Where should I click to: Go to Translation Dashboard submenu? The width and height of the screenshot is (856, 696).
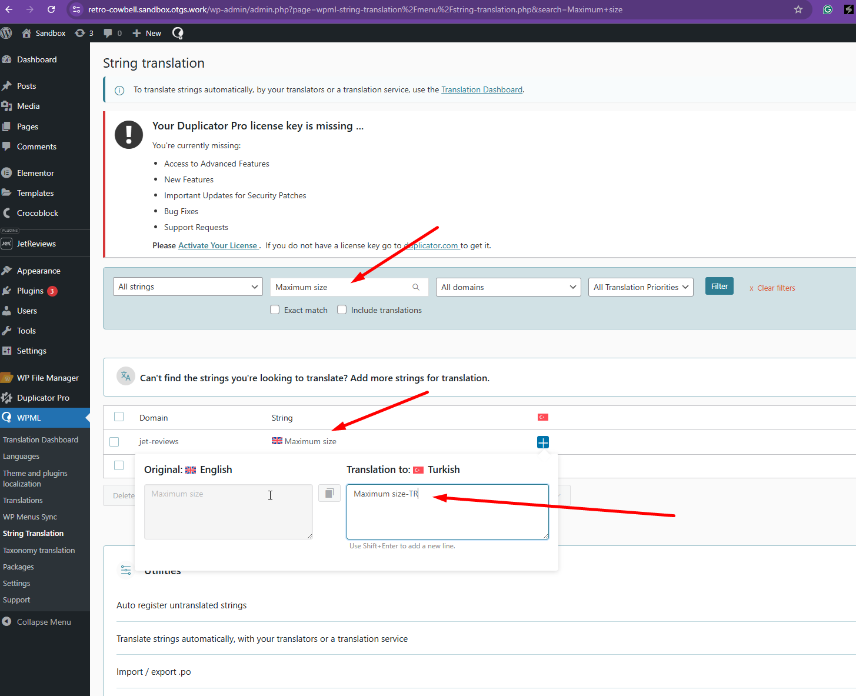(41, 439)
